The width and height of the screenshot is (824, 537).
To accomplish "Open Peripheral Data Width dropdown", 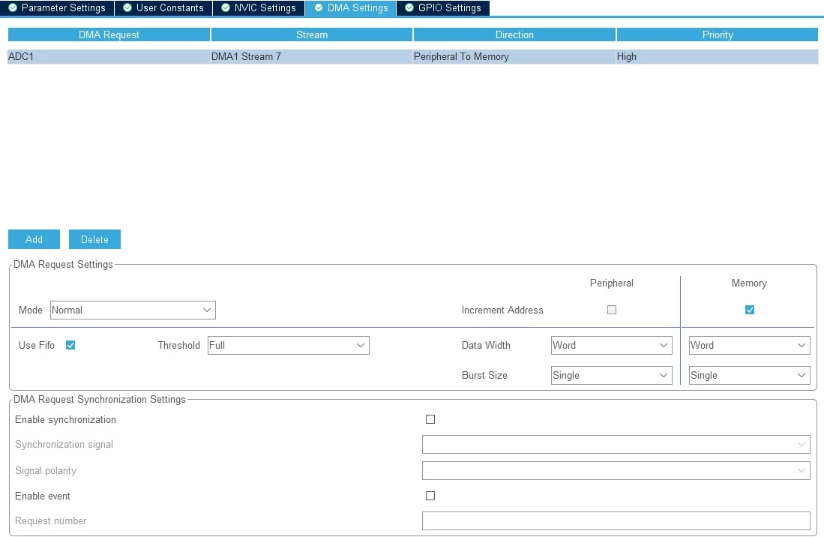I will [612, 345].
